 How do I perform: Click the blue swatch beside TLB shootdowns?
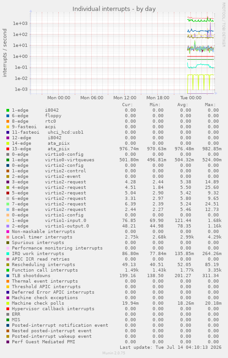pos(8,276)
